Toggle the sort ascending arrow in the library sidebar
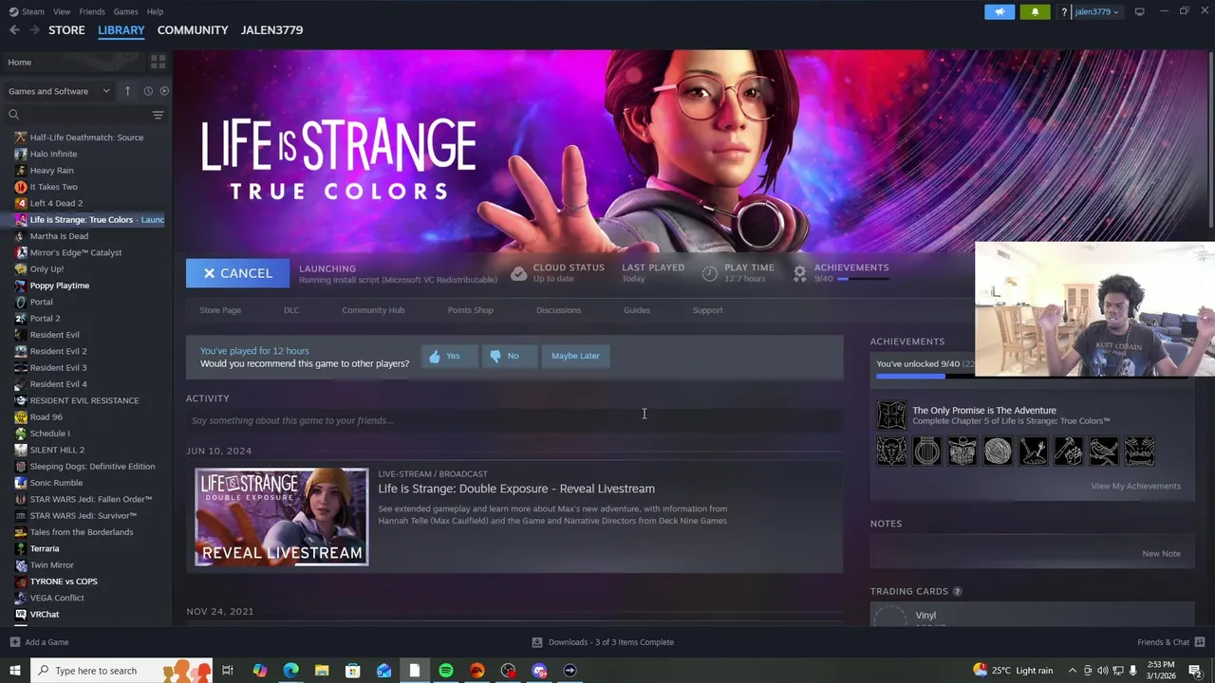 [127, 91]
